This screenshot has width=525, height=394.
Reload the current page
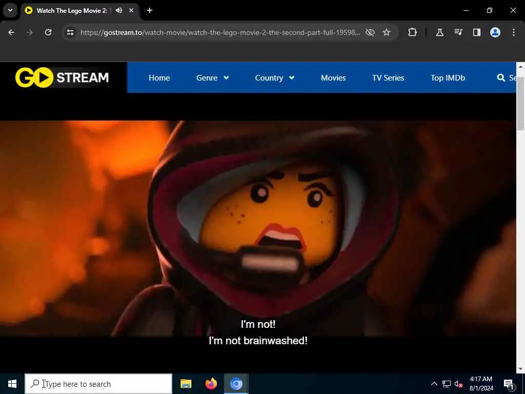coord(48,32)
